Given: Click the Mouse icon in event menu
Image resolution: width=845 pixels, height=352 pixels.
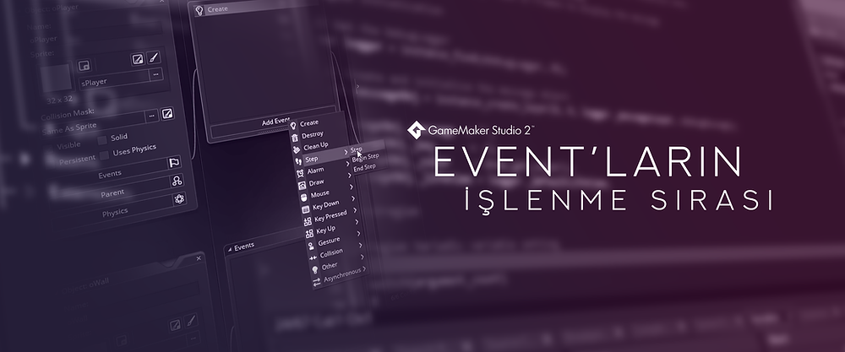Looking at the screenshot, I should click(304, 197).
